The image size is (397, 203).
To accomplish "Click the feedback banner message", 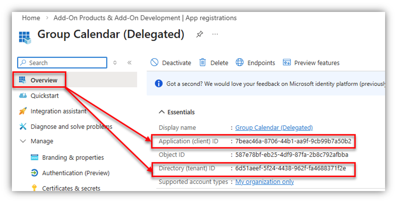I will [x=276, y=84].
